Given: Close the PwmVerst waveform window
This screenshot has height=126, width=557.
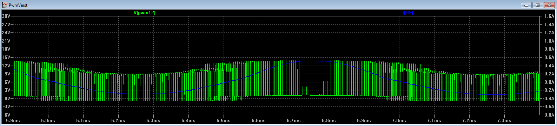Looking at the screenshot, I should coord(549,5).
